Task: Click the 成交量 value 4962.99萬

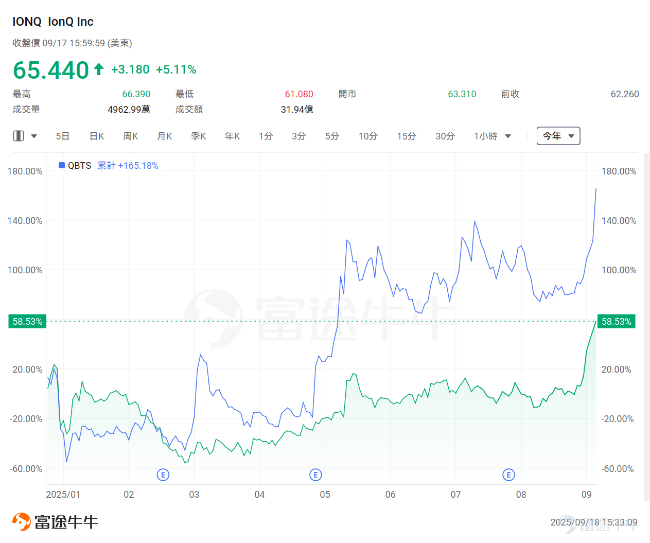Action: click(129, 110)
